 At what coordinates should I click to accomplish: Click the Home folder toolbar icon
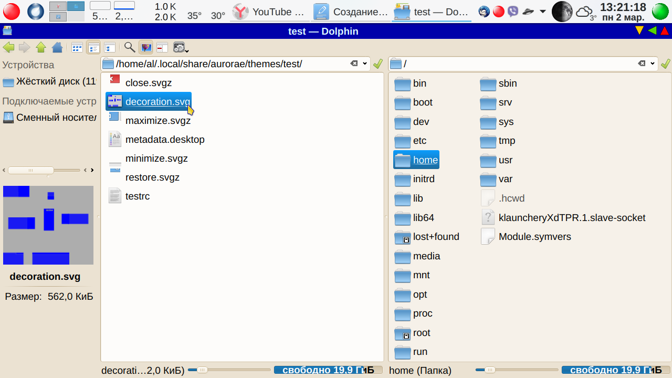(x=57, y=48)
